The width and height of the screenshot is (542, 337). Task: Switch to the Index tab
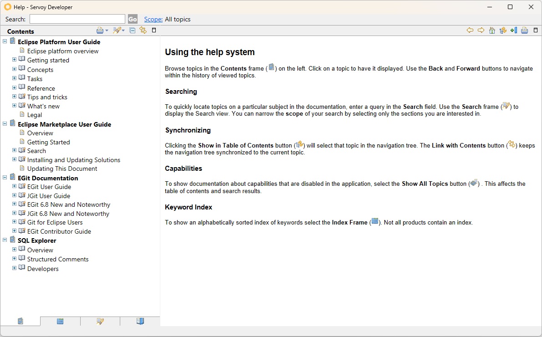[x=60, y=322]
